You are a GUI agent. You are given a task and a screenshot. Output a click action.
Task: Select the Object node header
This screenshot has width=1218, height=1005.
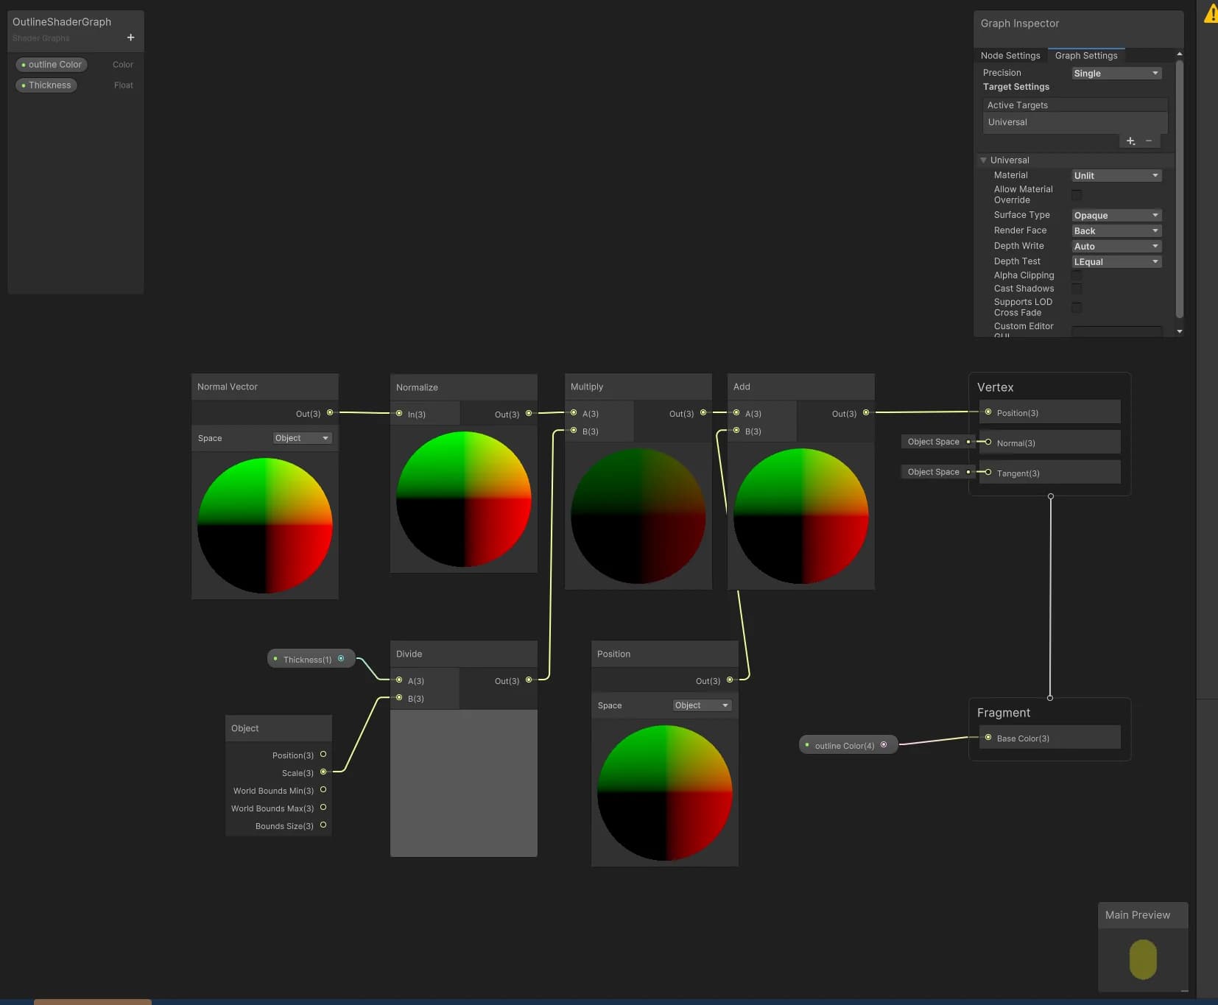click(x=278, y=728)
